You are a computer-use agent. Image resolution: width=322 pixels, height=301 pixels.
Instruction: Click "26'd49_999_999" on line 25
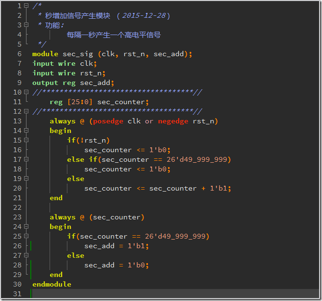(175, 236)
